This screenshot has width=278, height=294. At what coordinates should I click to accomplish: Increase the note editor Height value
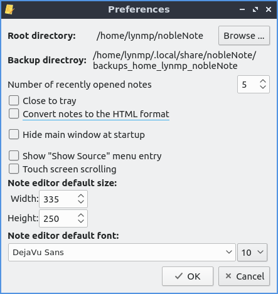pos(81,216)
